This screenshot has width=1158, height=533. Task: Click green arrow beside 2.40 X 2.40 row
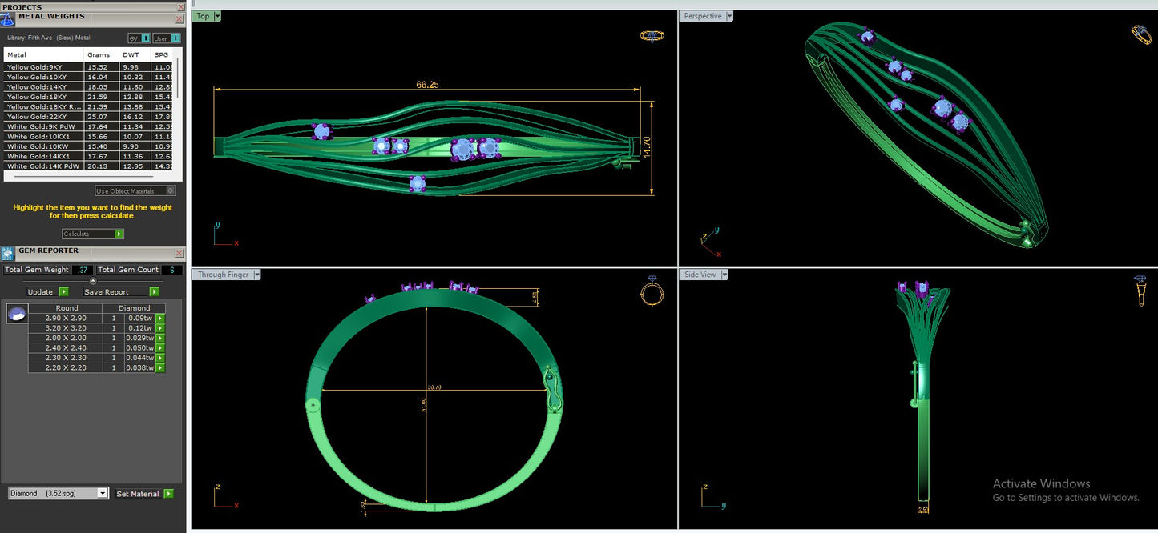160,348
